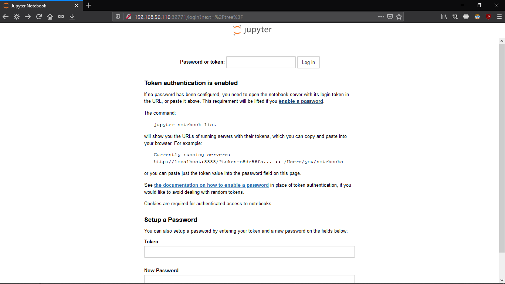505x284 pixels.
Task: Open a new tab with the plus button
Action: pos(89,6)
